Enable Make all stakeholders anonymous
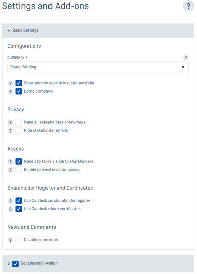This screenshot has height=274, width=197. click(x=19, y=122)
